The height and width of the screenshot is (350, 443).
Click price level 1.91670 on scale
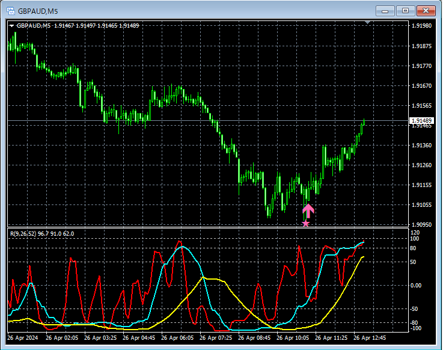pos(421,85)
